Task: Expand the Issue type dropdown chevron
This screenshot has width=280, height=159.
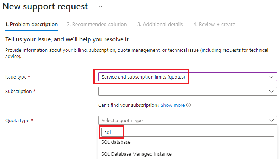Action: tap(271, 77)
